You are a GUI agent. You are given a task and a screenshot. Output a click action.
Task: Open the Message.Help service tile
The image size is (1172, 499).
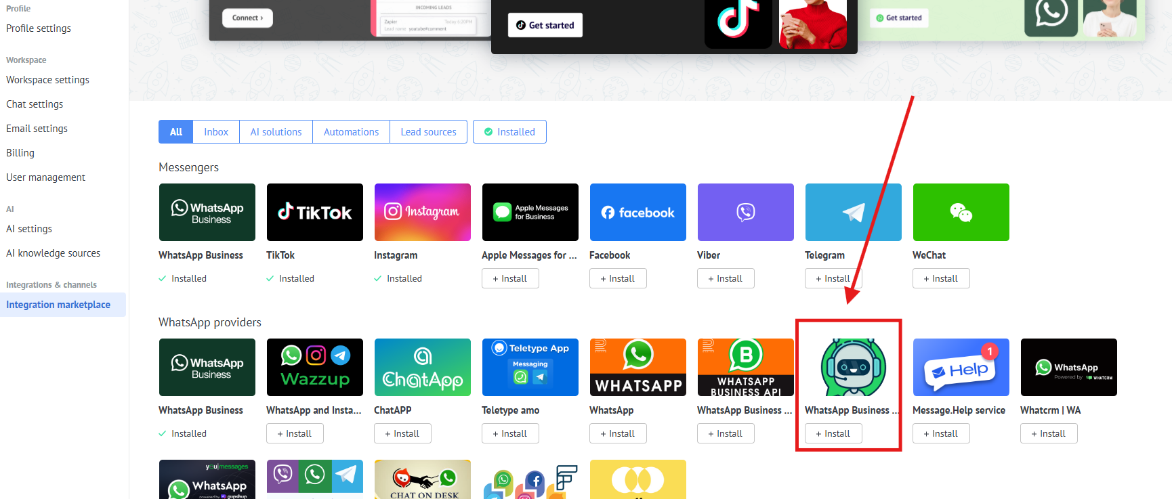961,367
